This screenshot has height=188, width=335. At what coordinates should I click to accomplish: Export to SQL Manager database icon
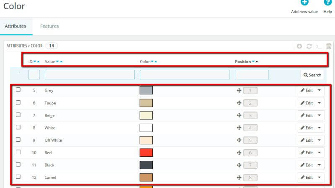(x=329, y=46)
